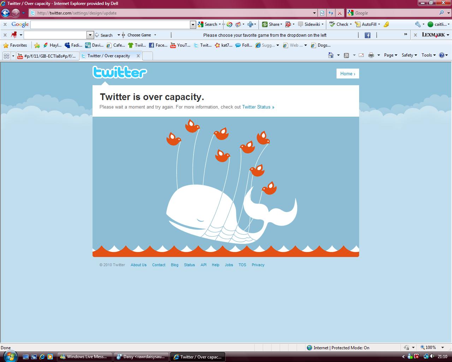
Task: Click the Add to Favorites Bar icon
Action: coord(37,45)
